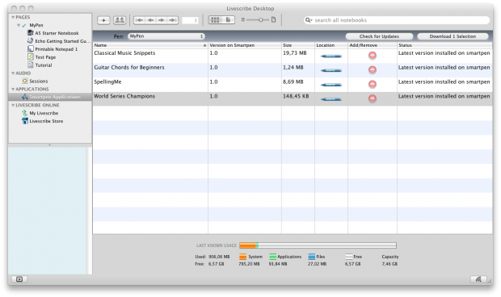Viewport: 501px width, 297px height.
Task: Click pen location icon for Guitar Chords
Action: (x=331, y=70)
